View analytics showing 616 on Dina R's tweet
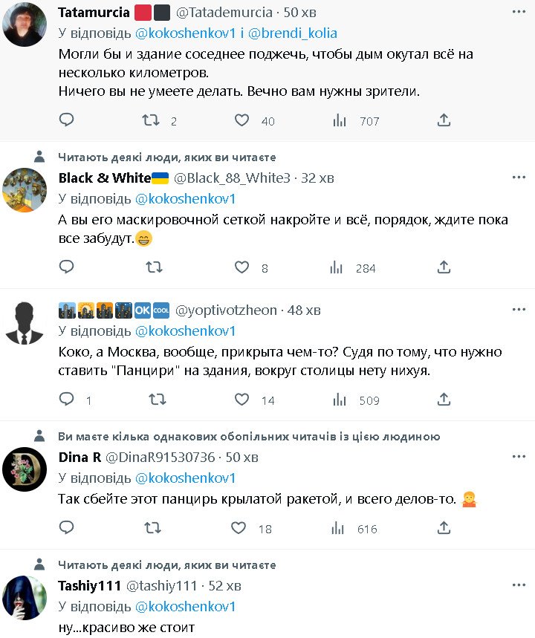Viewport: 535px width, 638px height. [338, 529]
